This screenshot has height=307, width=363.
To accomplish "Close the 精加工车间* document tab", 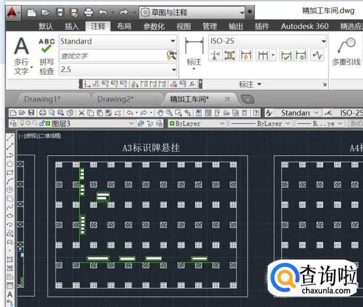I will pos(227,99).
